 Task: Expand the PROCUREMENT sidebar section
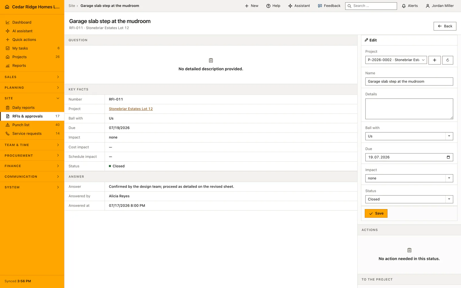pos(32,156)
